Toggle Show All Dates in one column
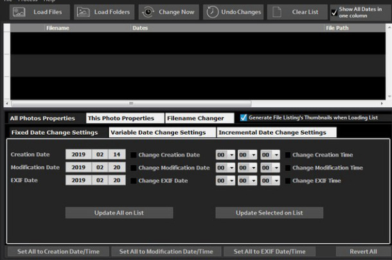The image size is (392, 260). [x=334, y=12]
